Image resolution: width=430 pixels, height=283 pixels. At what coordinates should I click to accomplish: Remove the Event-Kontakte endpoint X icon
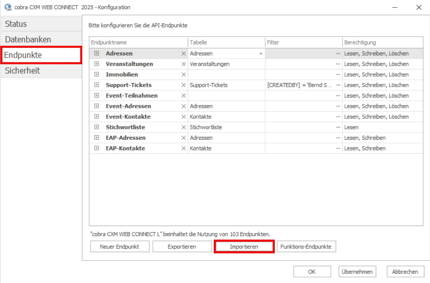[x=183, y=117]
